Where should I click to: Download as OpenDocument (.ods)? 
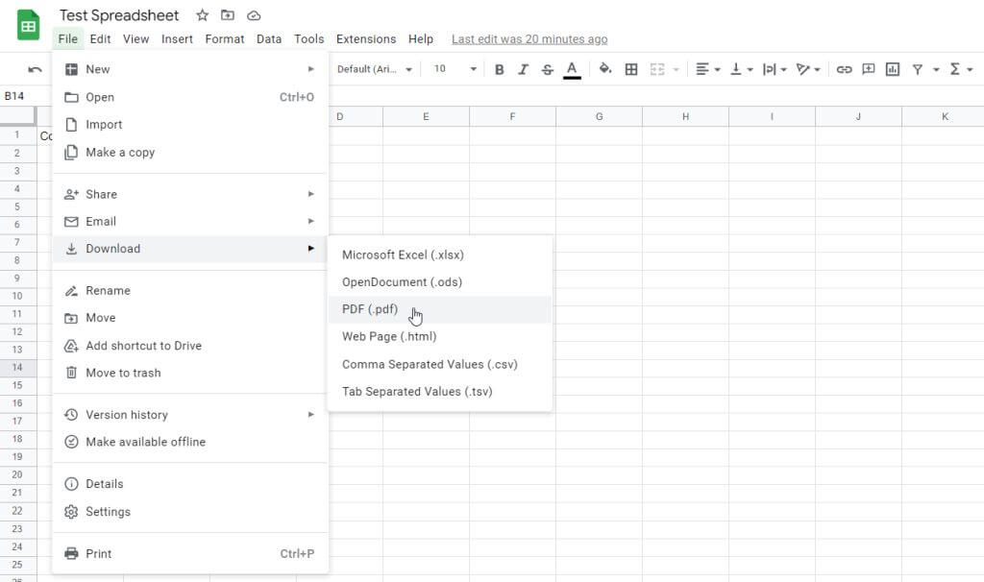440,282
